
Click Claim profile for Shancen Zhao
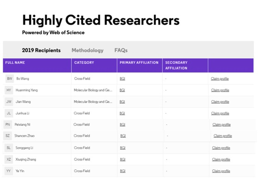coord(223,136)
